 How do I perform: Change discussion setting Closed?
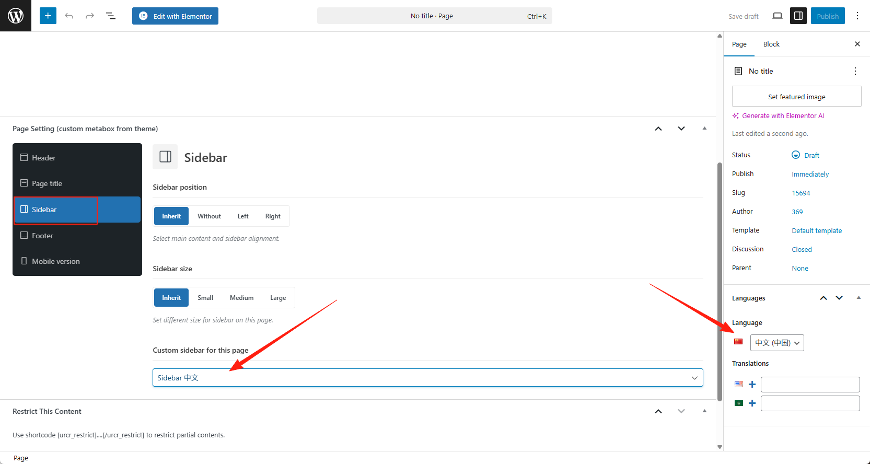[802, 250]
